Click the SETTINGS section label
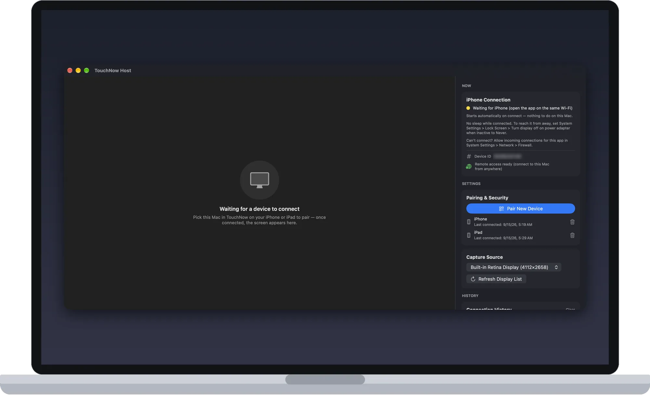The width and height of the screenshot is (650, 397). [471, 184]
